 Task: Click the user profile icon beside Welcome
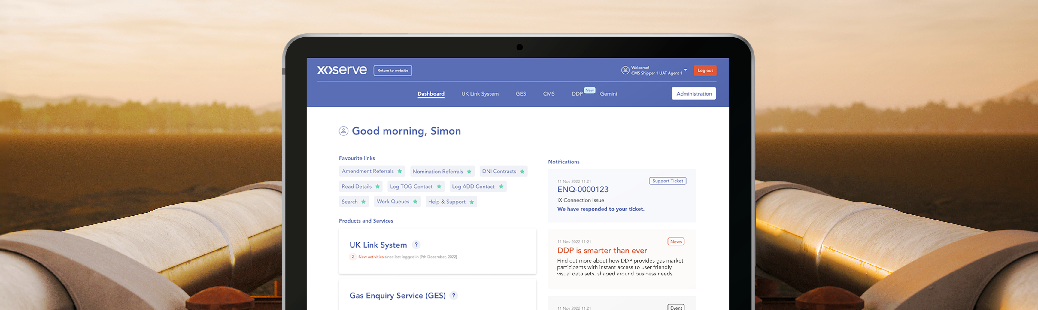tap(625, 71)
